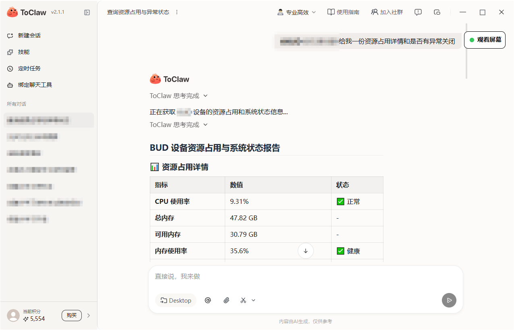The height and width of the screenshot is (330, 514).
Task: Click the 购买 purchase button
Action: 72,316
